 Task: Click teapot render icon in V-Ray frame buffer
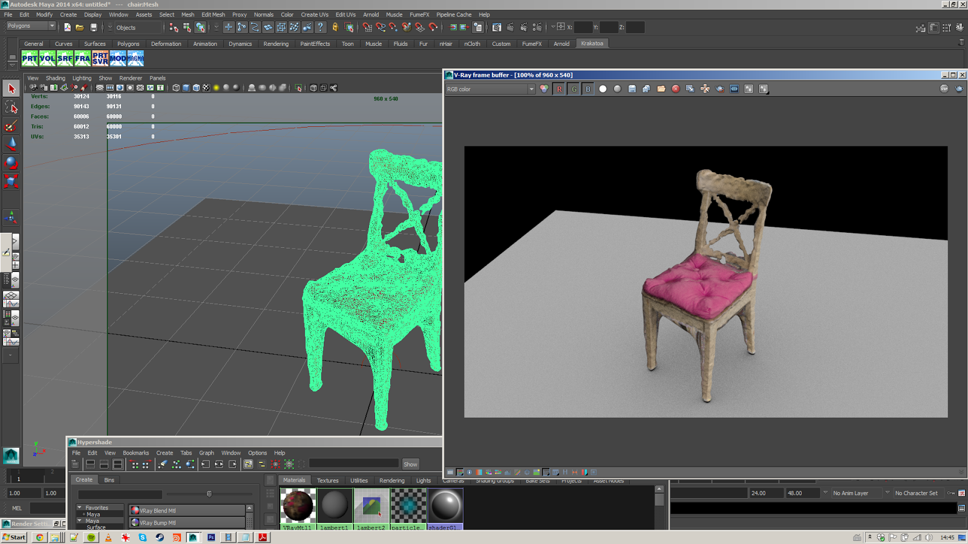point(720,89)
